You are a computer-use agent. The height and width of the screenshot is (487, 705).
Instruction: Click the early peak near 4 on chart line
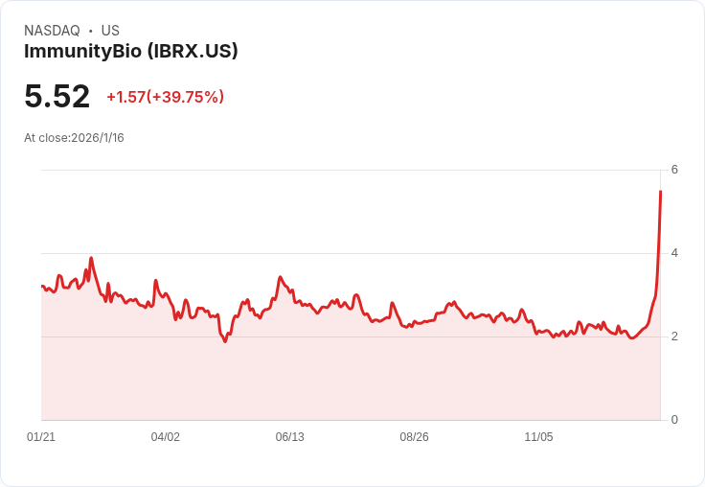pos(91,258)
